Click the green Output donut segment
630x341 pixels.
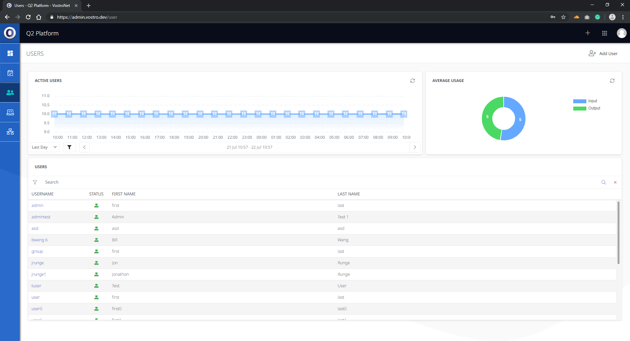488,117
